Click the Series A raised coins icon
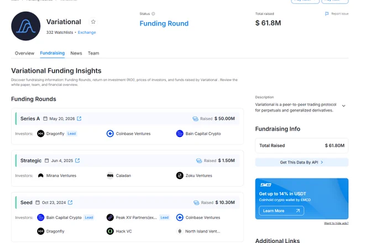Image resolution: width=376 pixels, height=243 pixels. coord(195,119)
